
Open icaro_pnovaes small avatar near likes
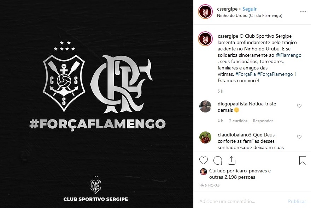[203, 172]
